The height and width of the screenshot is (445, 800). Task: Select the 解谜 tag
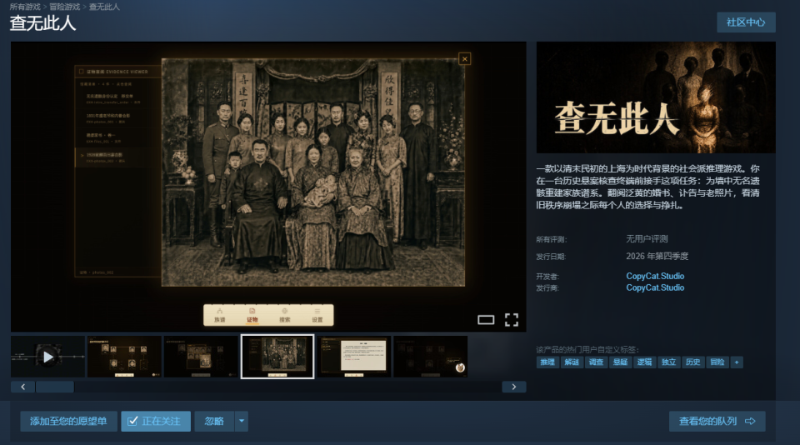pyautogui.click(x=572, y=362)
